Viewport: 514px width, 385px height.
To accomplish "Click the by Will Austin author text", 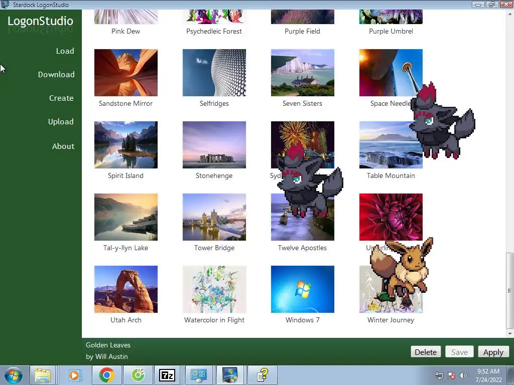I will tap(107, 356).
